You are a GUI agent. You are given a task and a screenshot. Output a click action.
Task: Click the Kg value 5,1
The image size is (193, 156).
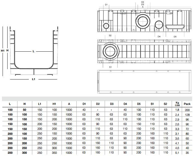(177, 153)
